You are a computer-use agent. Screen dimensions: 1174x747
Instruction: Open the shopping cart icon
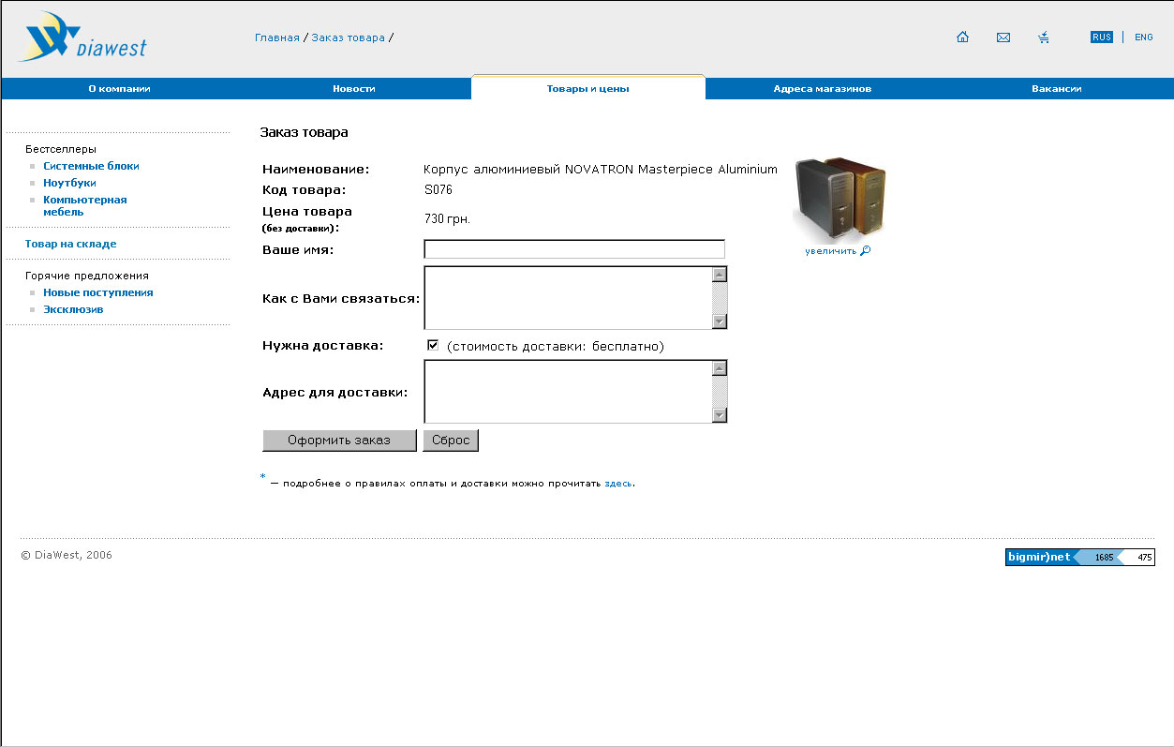[1044, 37]
